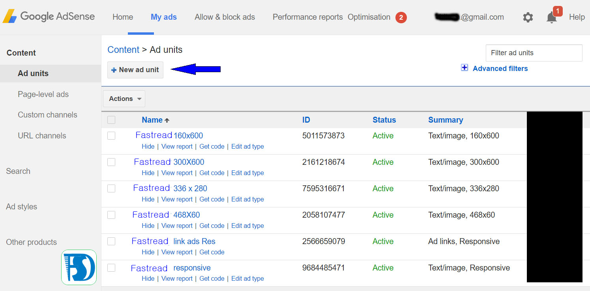Open the Fastread responsive ad unit

[171, 268]
